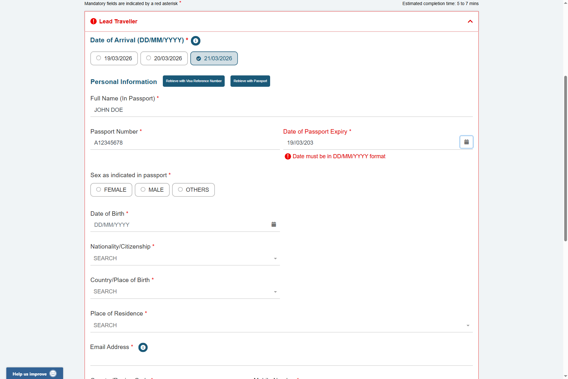
Task: Select arrival date 19/03/2026
Action: [x=114, y=58]
